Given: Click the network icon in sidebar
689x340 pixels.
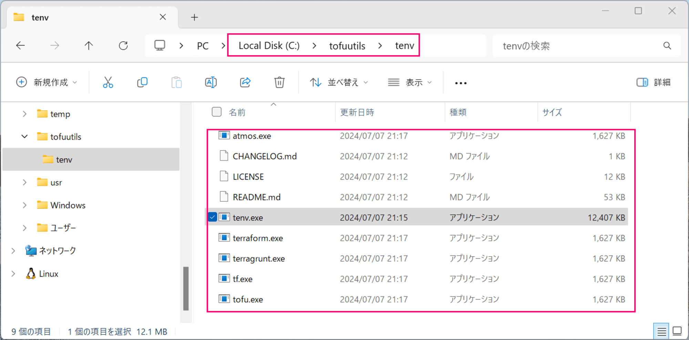Looking at the screenshot, I should pyautogui.click(x=31, y=251).
